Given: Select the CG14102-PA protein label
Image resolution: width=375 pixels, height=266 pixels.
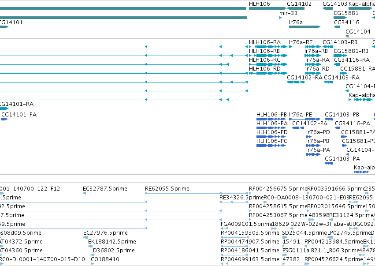Looking at the screenshot, I should tap(310, 124).
